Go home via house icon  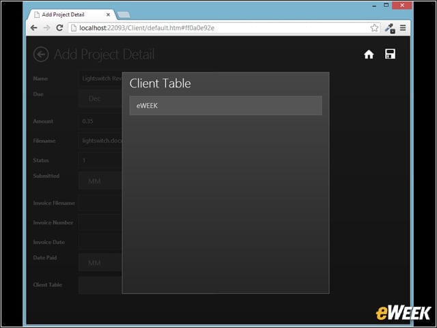point(369,54)
